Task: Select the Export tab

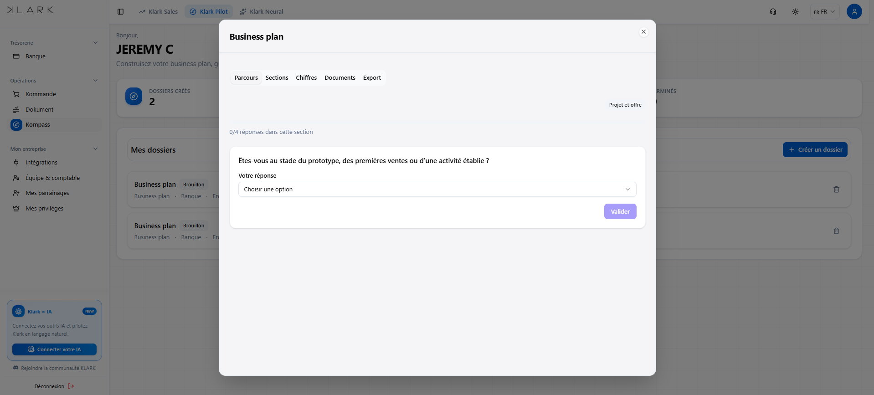Action: tap(372, 78)
